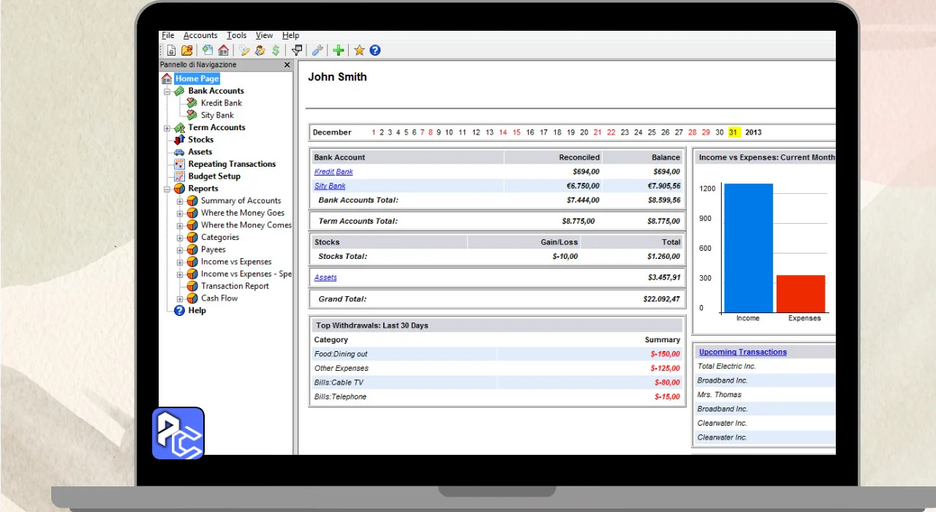The image size is (936, 512).
Task: Expand the Cash Flow report node
Action: [181, 298]
